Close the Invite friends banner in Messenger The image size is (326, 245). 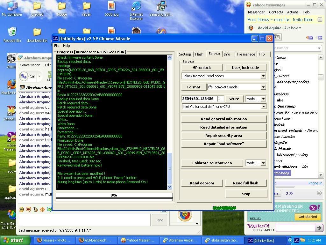[x=320, y=19]
